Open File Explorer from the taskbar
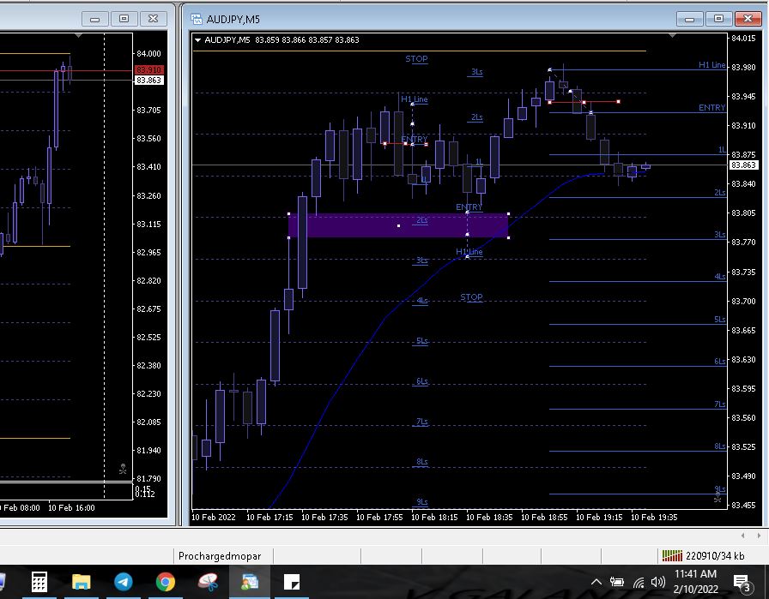The image size is (769, 599). [x=81, y=582]
